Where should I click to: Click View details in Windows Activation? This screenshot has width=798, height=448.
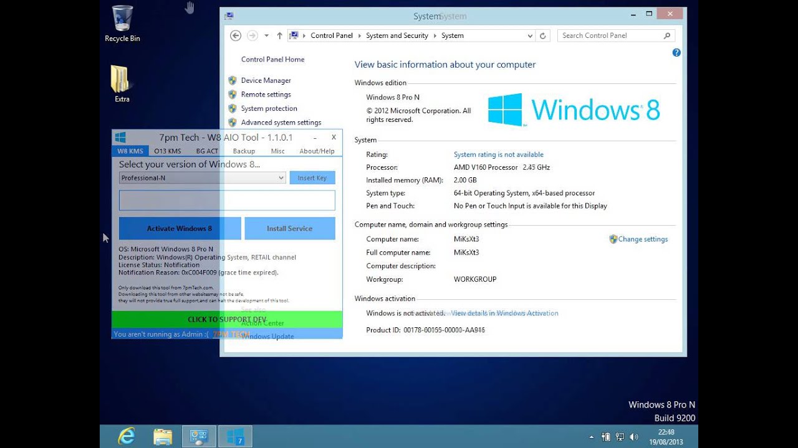[x=505, y=313]
